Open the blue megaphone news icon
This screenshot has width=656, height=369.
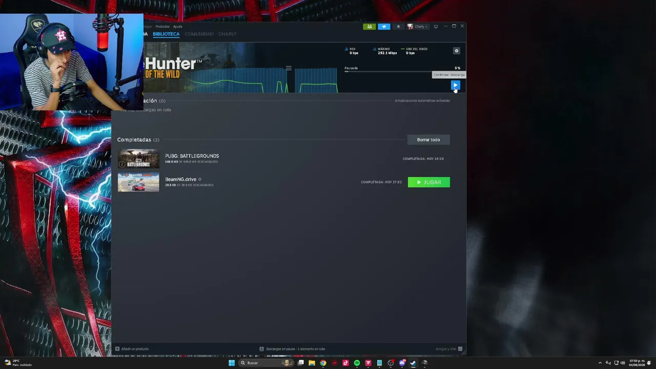pyautogui.click(x=384, y=27)
